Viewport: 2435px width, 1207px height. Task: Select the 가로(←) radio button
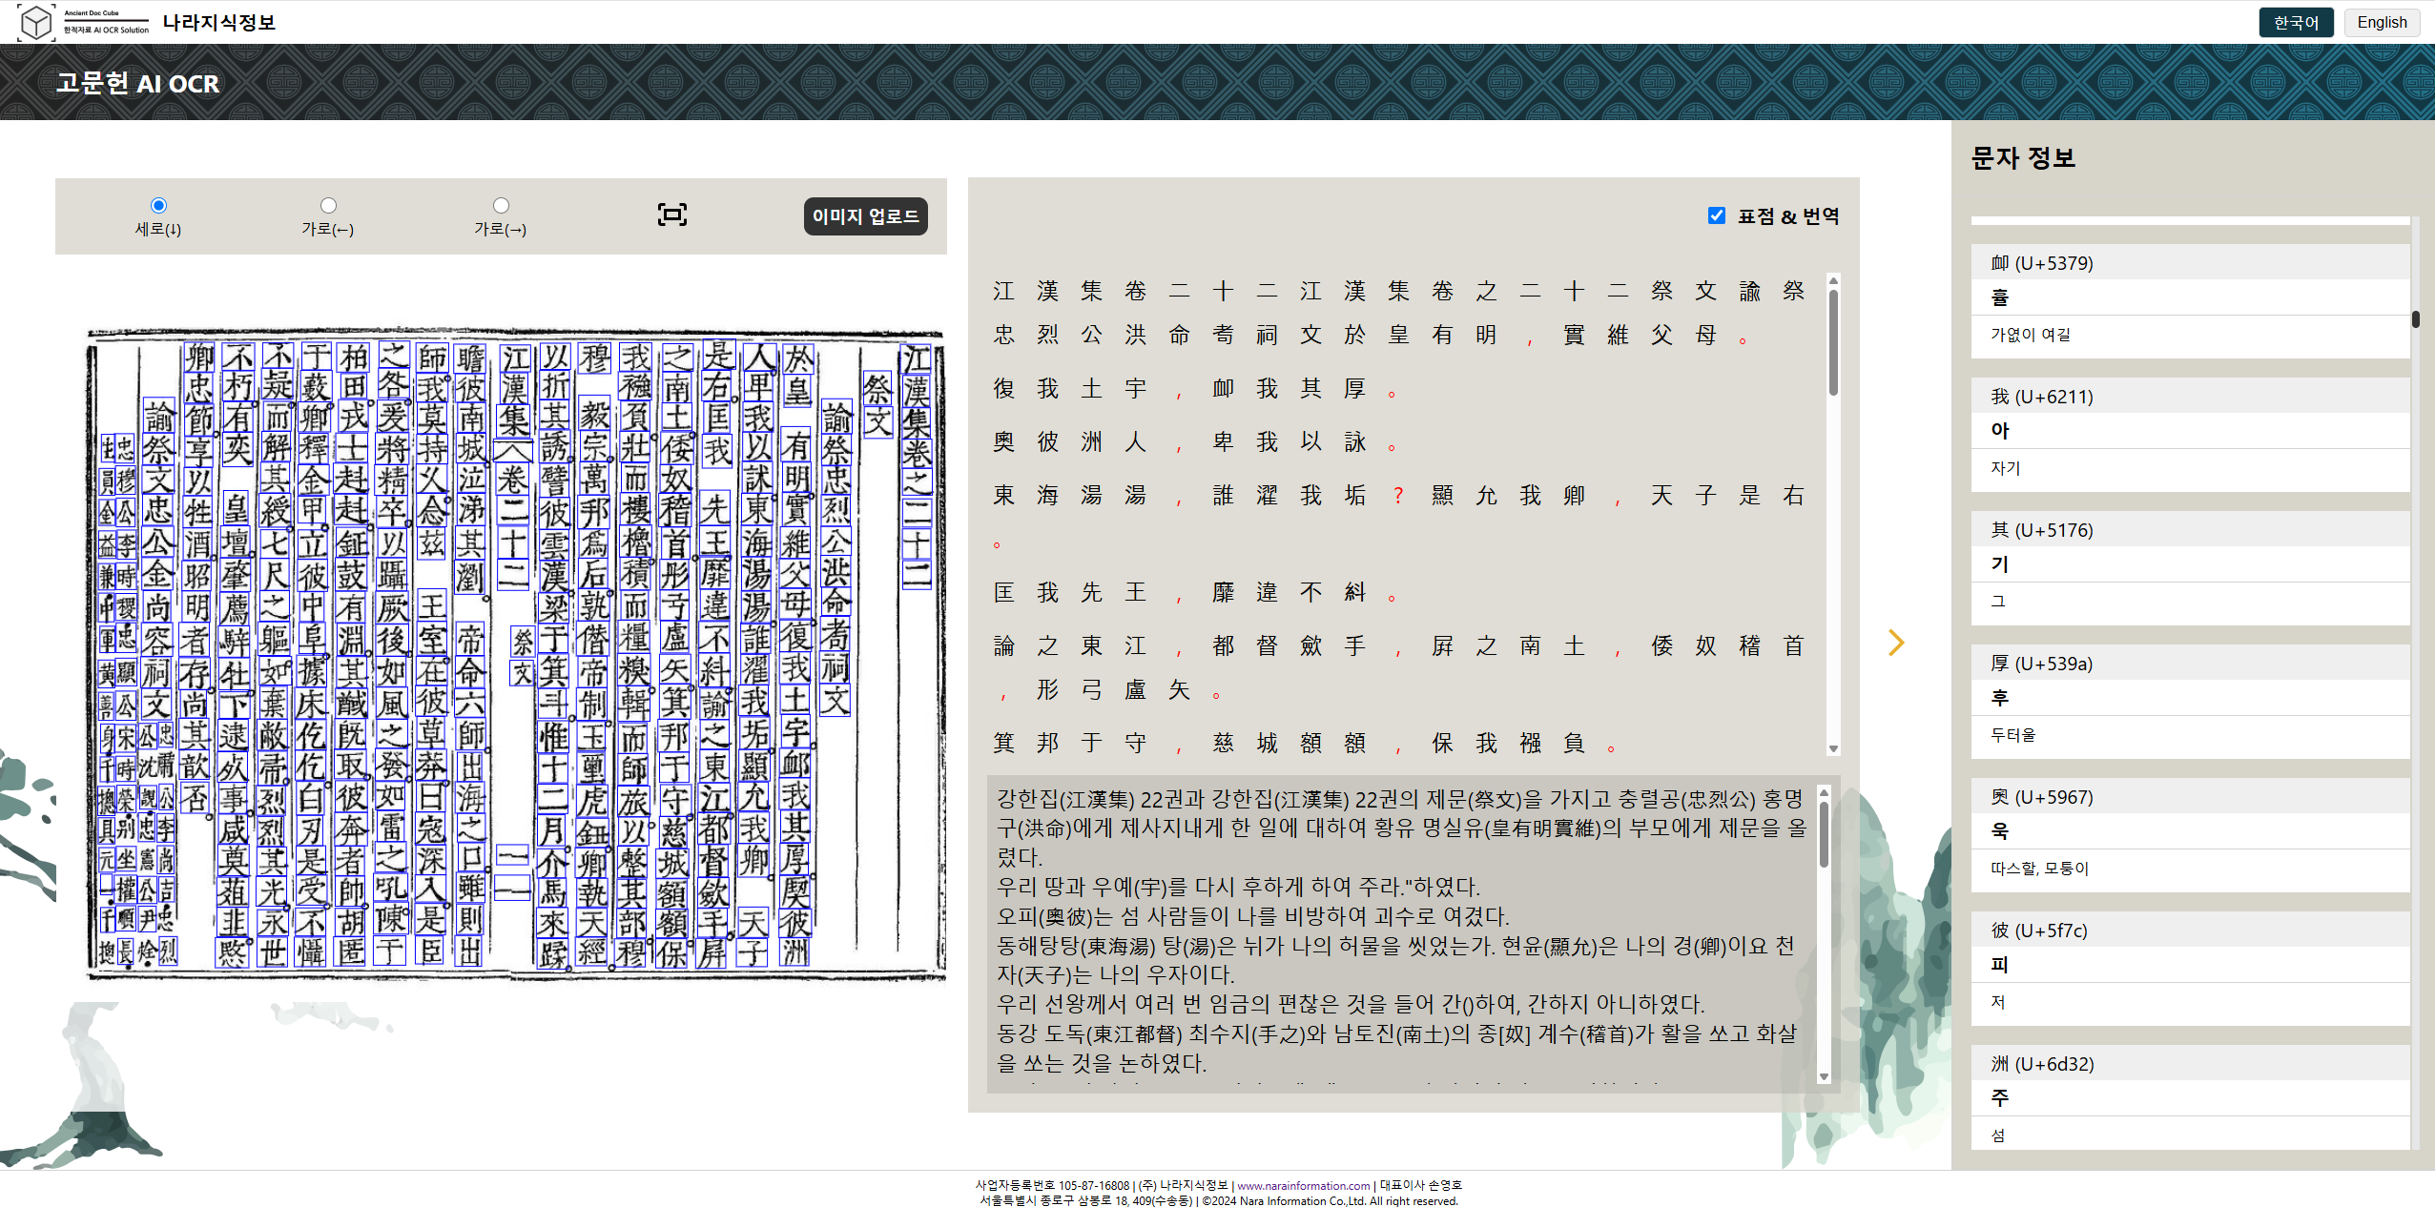(x=328, y=205)
